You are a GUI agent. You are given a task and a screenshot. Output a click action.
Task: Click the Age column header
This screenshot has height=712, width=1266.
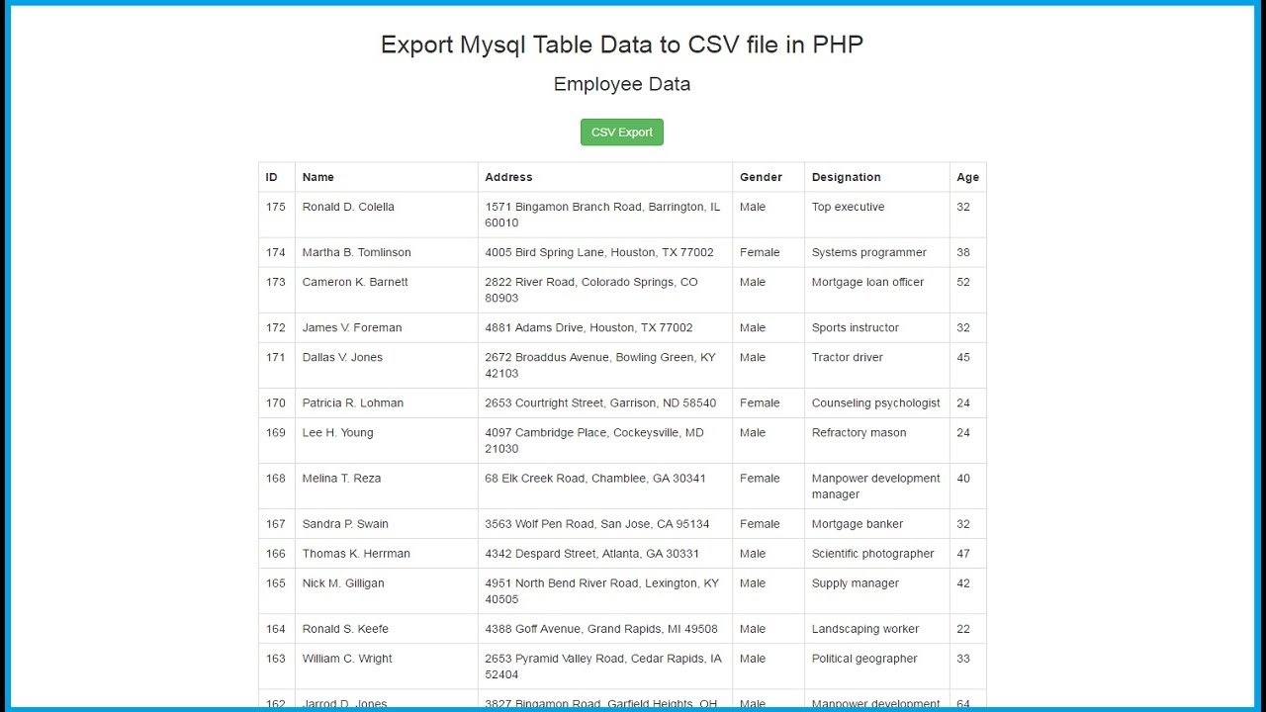point(967,177)
